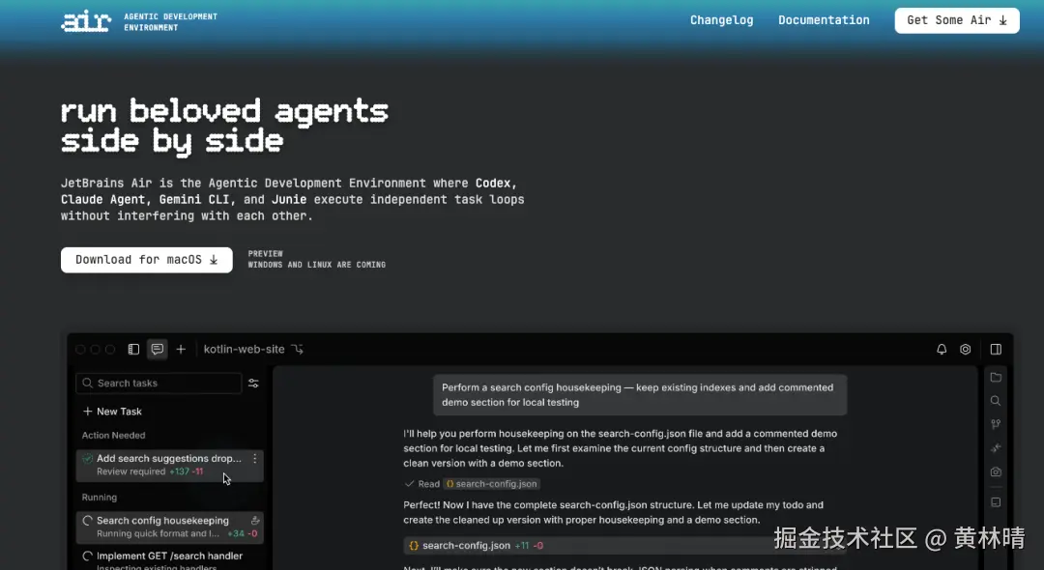
Task: Click PREVIEW Windows and Linux are coming note
Action: point(317,259)
